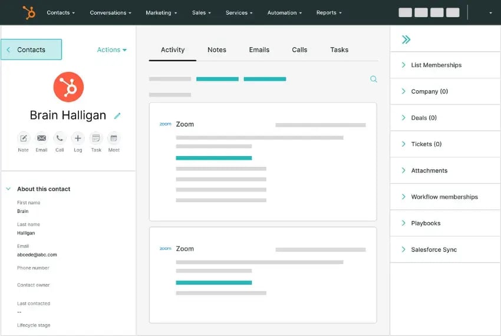
Task: Click the teal link in first Zoom card
Action: (x=214, y=158)
